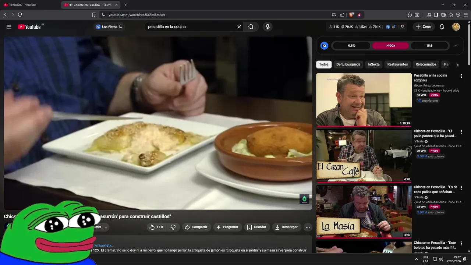Image resolution: width=471 pixels, height=265 pixels.
Task: Click the 15.6 vidIQ score pill
Action: click(x=429, y=46)
